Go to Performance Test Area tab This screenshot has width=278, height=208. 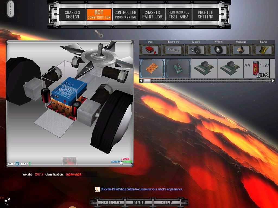pos(179,15)
